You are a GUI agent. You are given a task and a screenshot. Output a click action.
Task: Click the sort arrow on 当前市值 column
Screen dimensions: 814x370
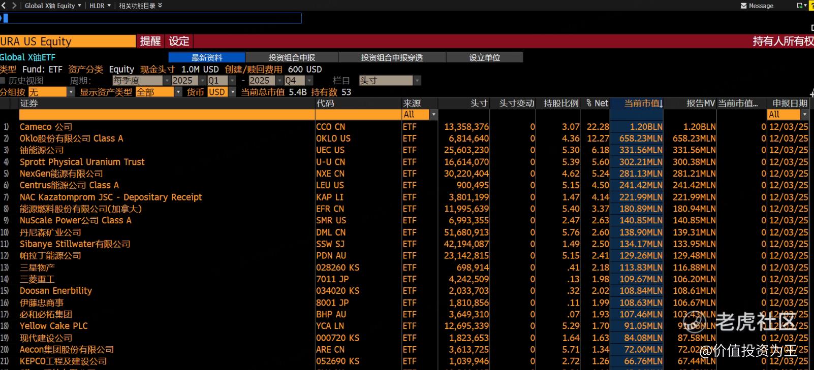coord(661,104)
